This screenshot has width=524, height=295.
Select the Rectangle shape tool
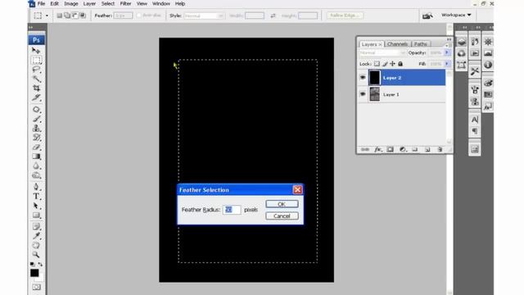36,215
